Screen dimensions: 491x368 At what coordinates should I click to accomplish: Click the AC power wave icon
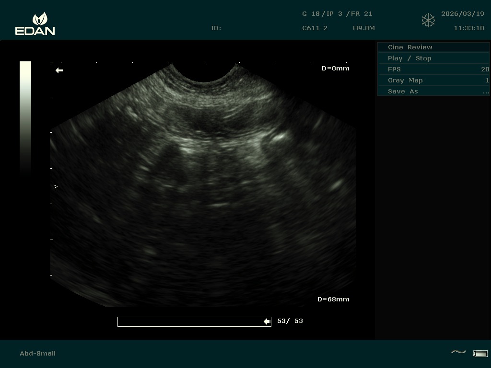point(458,353)
